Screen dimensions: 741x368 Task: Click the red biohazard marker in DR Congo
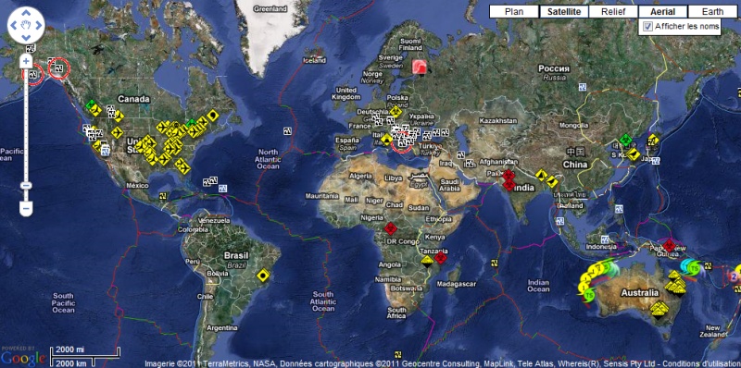(390, 228)
